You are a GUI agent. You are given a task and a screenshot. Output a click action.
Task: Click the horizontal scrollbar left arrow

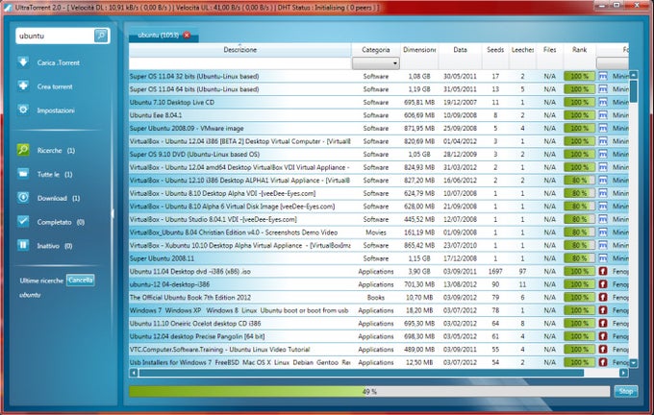point(134,373)
